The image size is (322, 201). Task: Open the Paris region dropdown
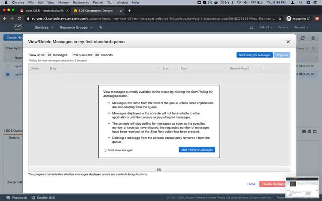(283, 27)
